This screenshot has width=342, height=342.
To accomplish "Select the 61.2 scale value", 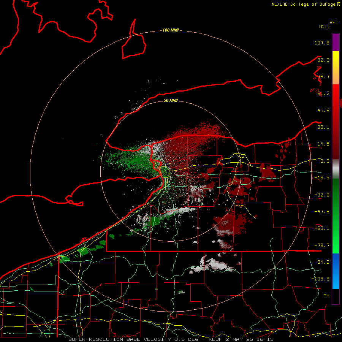I will [x=323, y=93].
